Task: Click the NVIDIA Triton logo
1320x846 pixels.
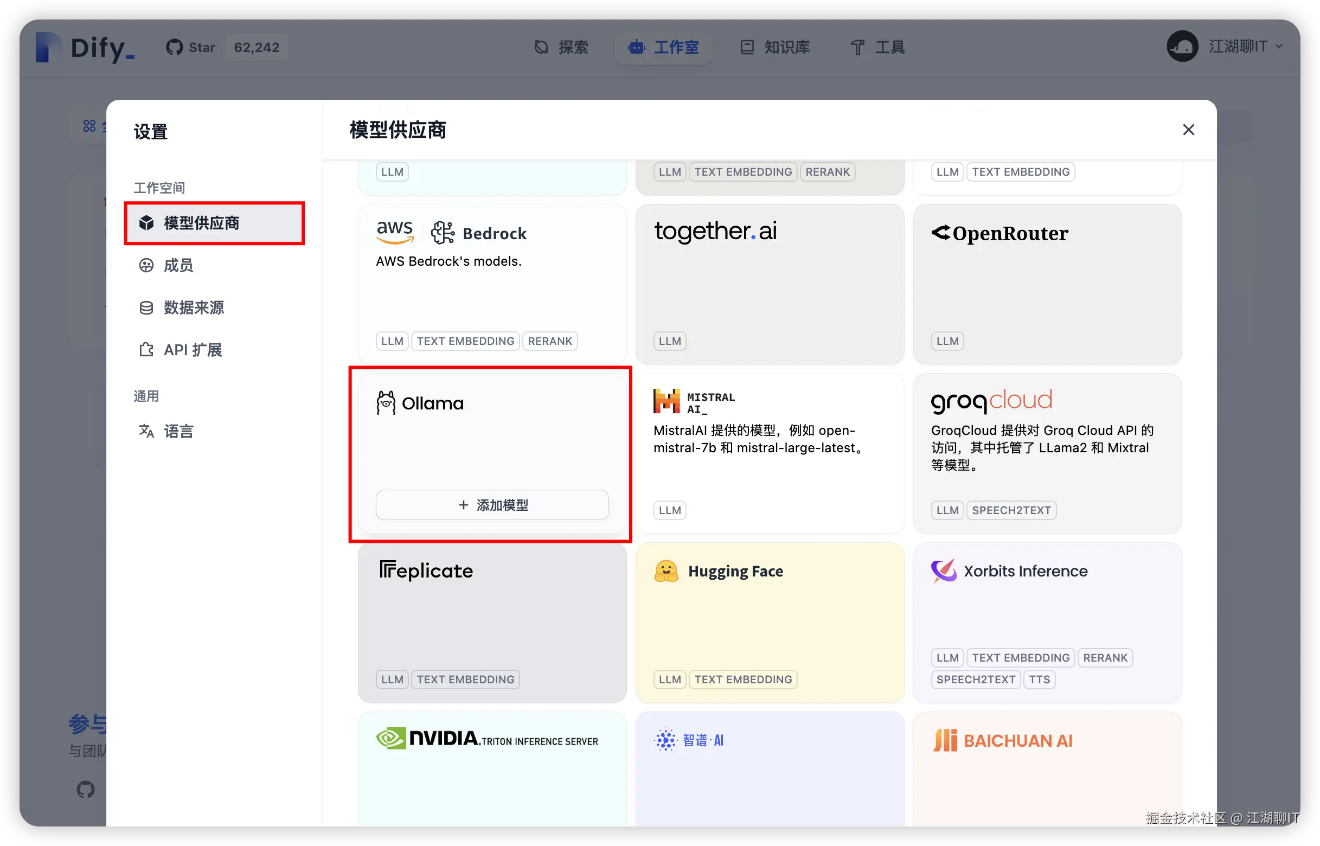Action: click(486, 739)
